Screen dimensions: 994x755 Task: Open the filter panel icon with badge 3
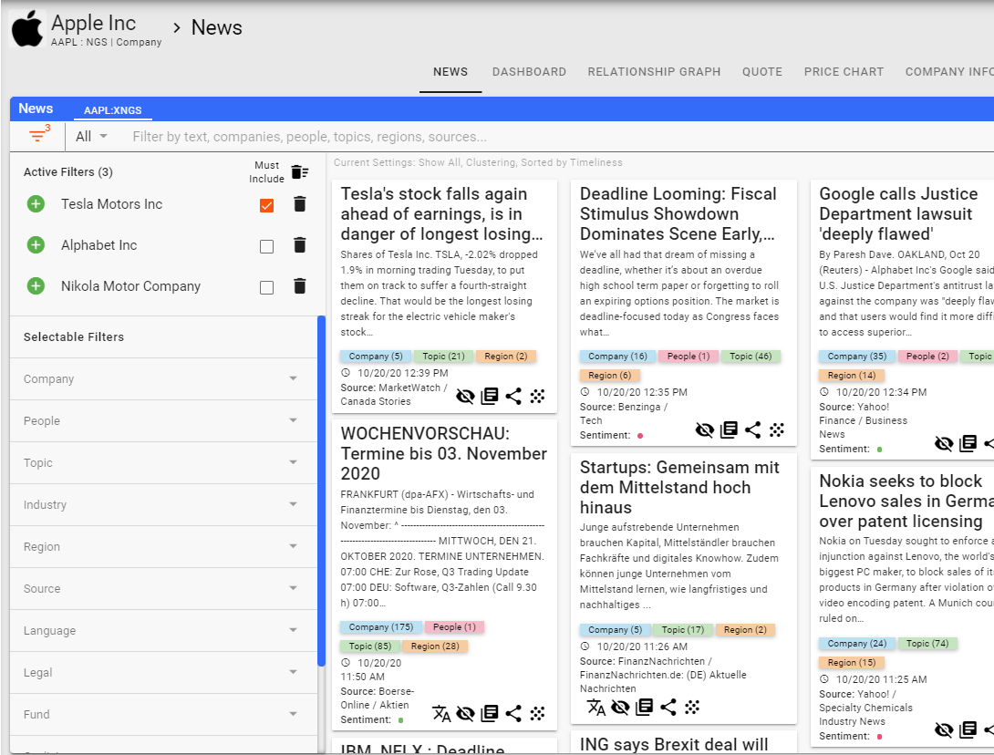click(38, 135)
